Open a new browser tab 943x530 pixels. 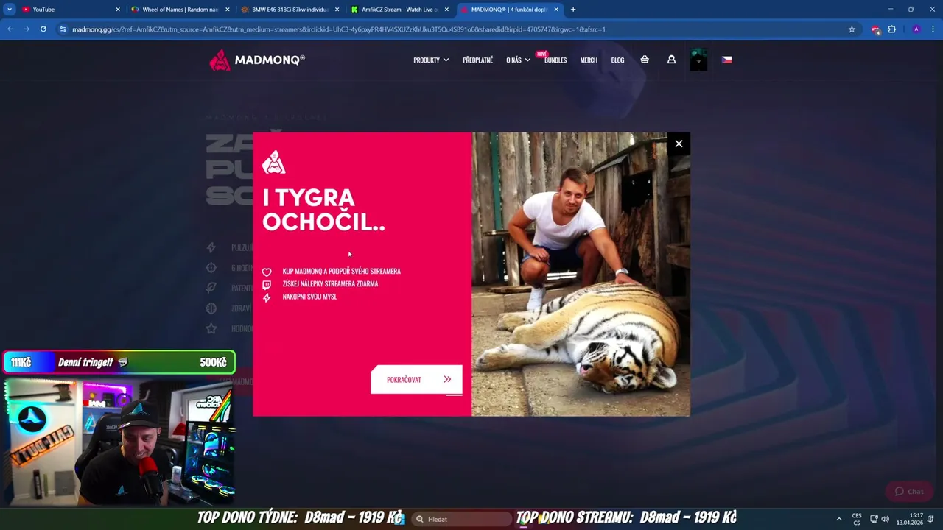[x=573, y=10]
